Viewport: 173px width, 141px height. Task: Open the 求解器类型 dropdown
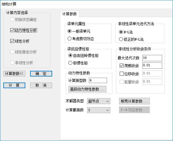click(x=99, y=101)
